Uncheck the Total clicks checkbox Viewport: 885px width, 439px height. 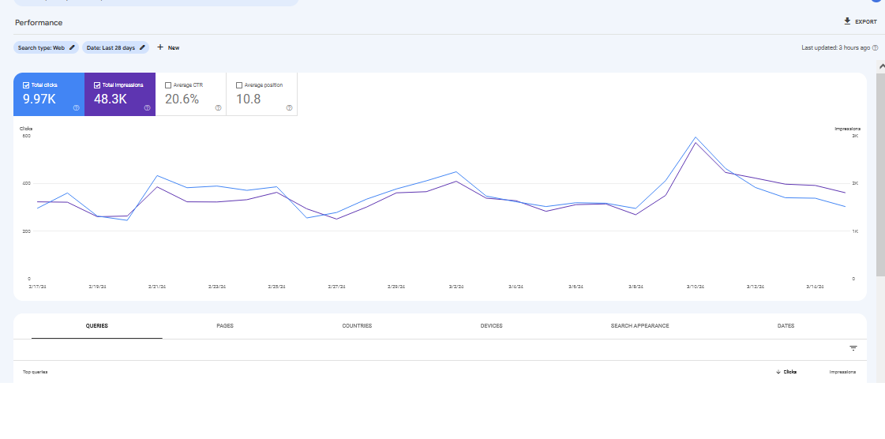pyautogui.click(x=26, y=85)
